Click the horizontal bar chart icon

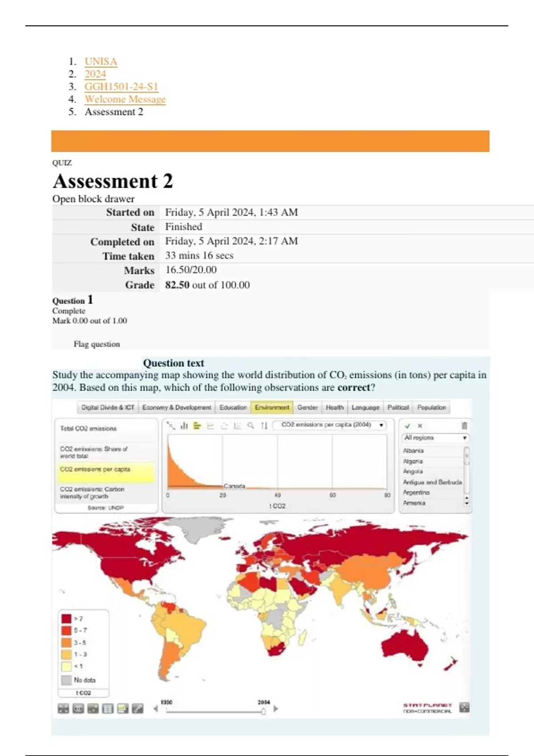(x=197, y=426)
